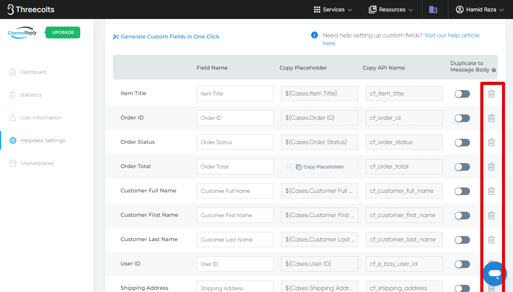513x292 pixels.
Task: Open the company building icon
Action: 433,10
